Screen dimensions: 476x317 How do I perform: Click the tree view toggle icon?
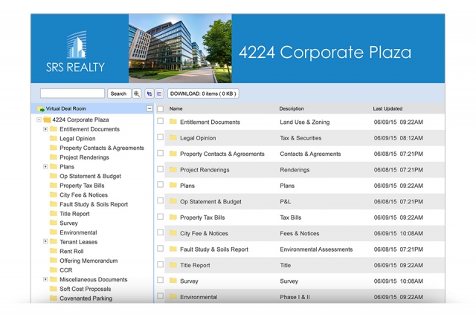149,94
